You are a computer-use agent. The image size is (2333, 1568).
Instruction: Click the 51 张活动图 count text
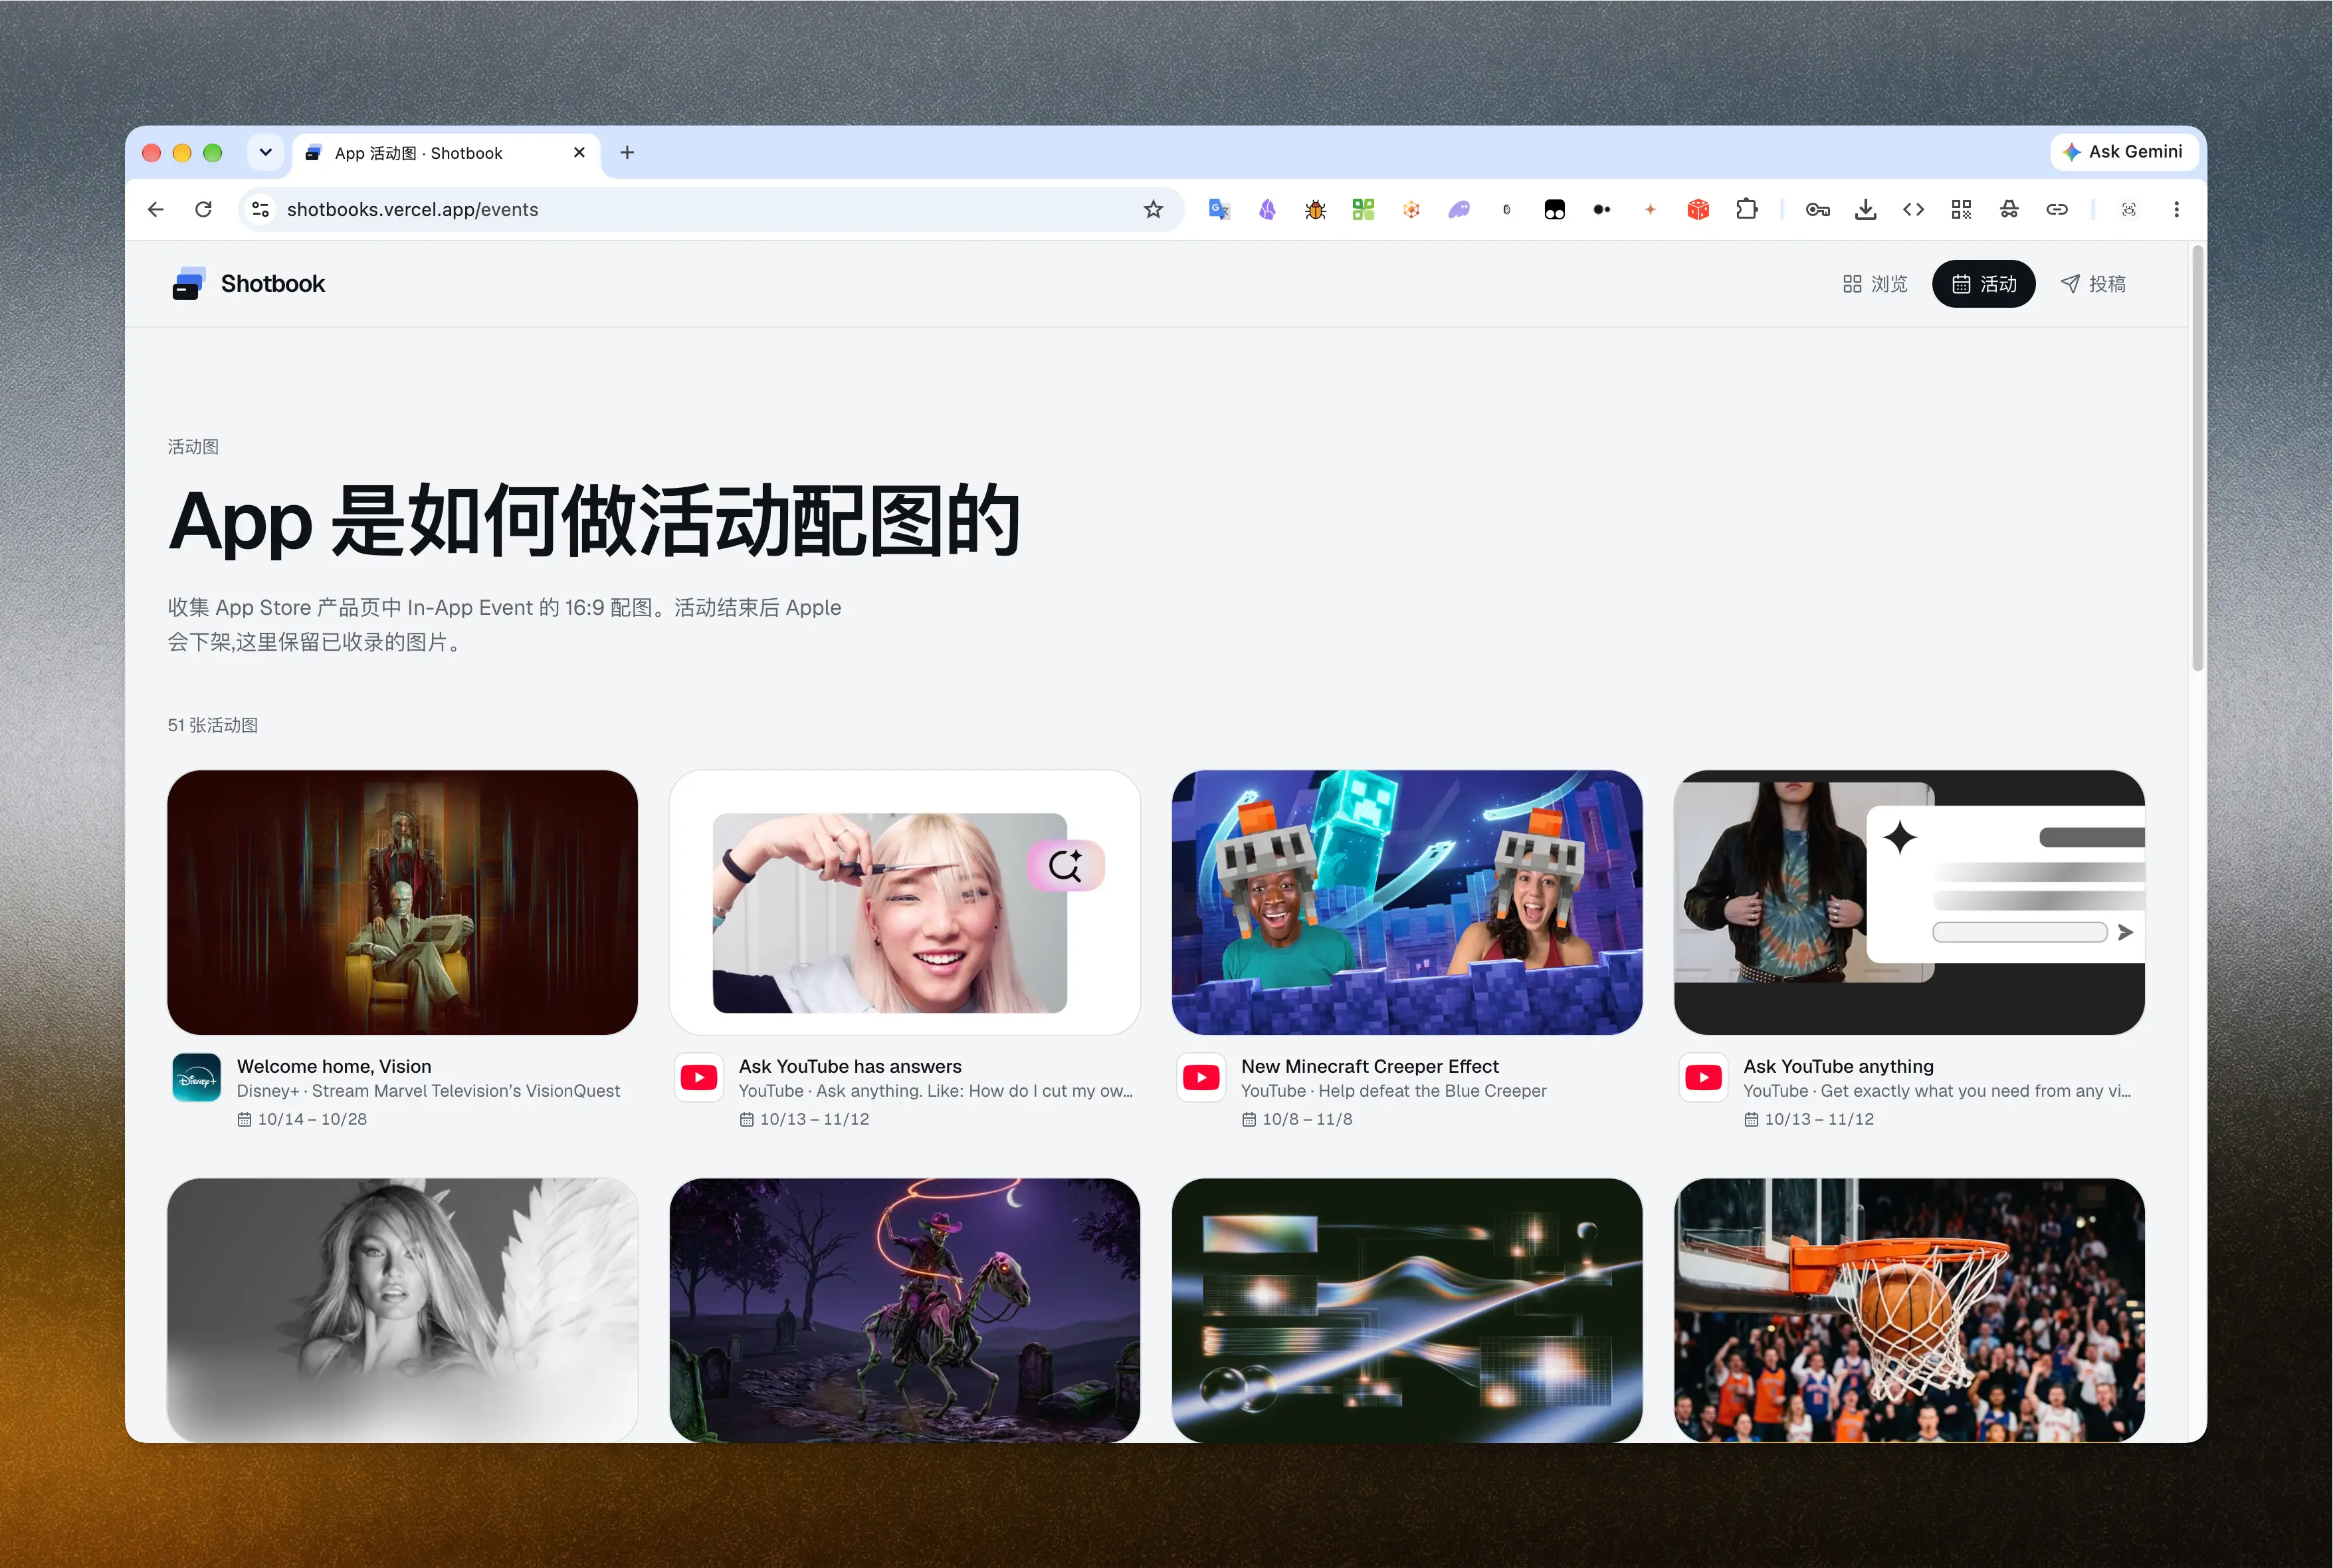coord(213,725)
